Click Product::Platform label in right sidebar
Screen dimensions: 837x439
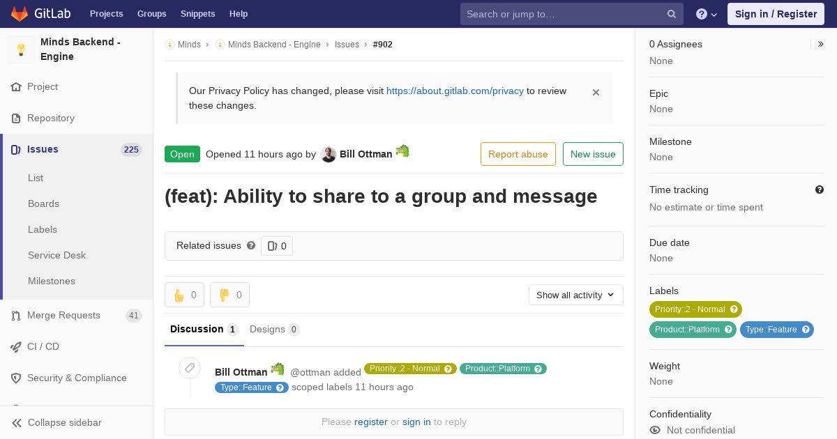[x=693, y=330]
